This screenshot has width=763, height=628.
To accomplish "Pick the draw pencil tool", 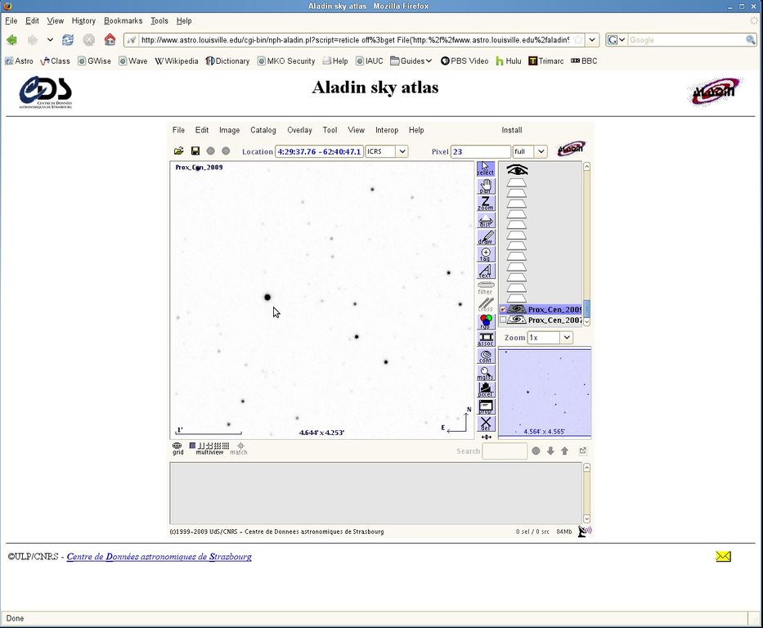I will click(486, 238).
